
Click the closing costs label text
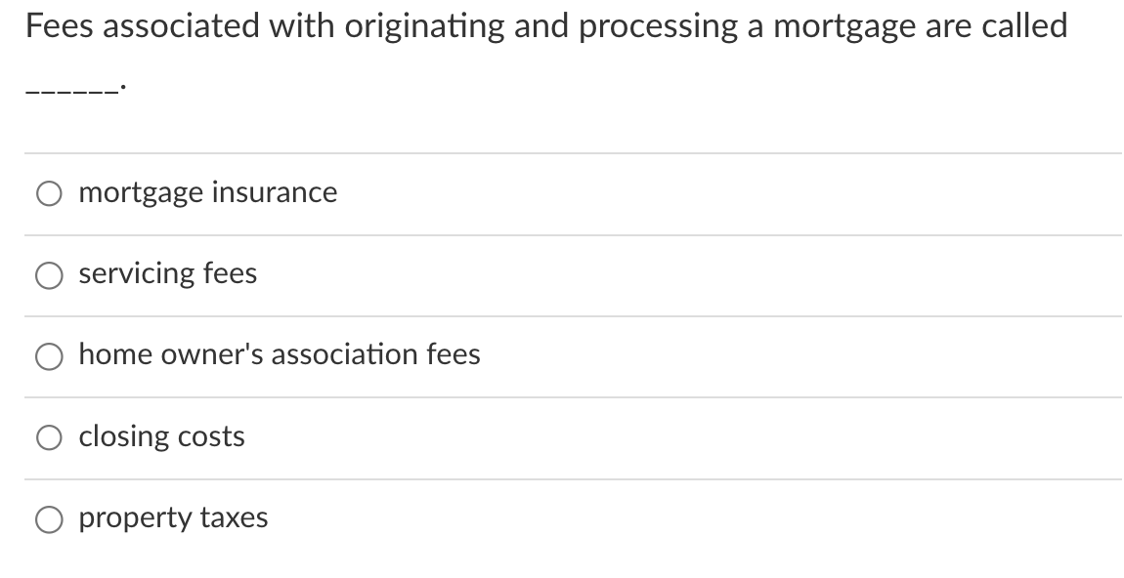[x=161, y=437]
